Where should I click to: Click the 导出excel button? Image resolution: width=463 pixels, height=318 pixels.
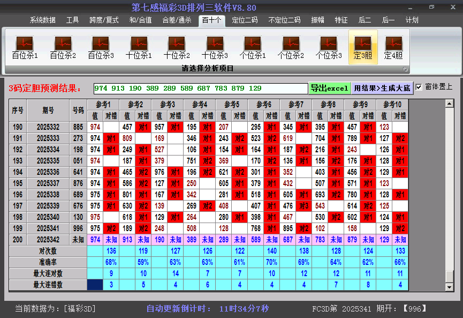(x=329, y=88)
